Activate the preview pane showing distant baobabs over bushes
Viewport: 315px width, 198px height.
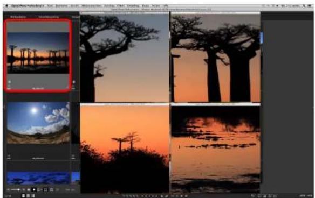tap(125, 149)
